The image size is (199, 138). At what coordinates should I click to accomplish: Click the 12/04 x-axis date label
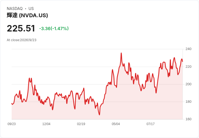click(x=46, y=124)
